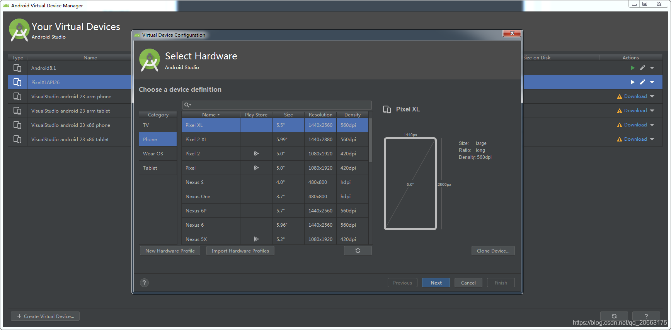Select the Phone category
This screenshot has width=671, height=330.
[x=158, y=139]
